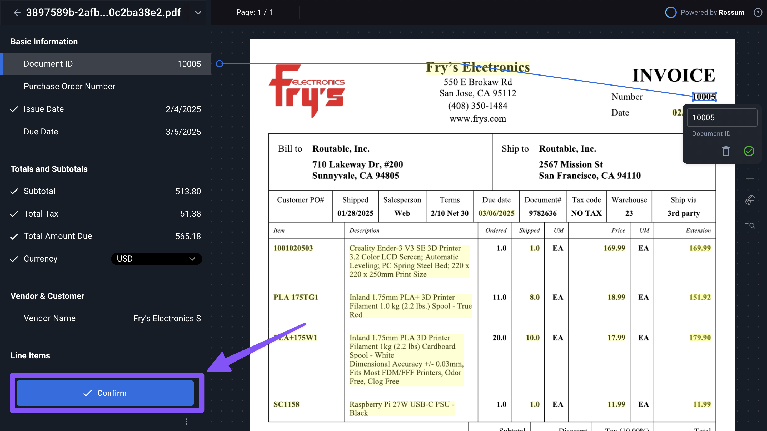Click the price 18.99 in invoice table
The height and width of the screenshot is (431, 767).
[x=616, y=297]
